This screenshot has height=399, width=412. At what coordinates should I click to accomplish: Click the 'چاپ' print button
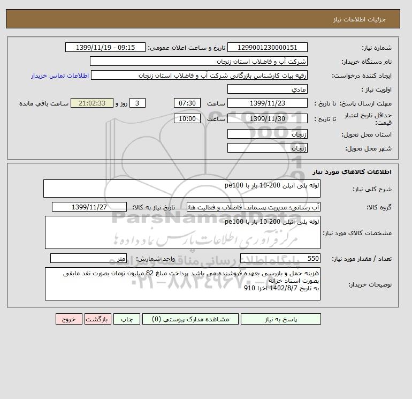coord(127,319)
